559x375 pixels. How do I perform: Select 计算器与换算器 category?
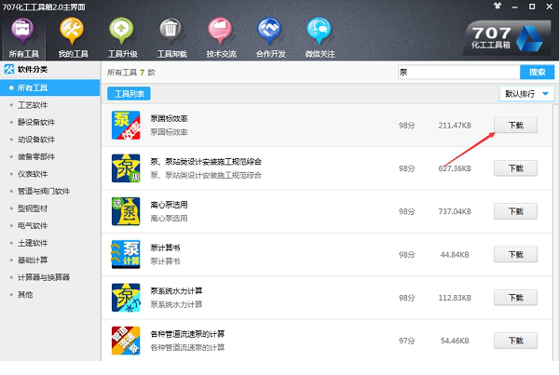click(x=43, y=277)
